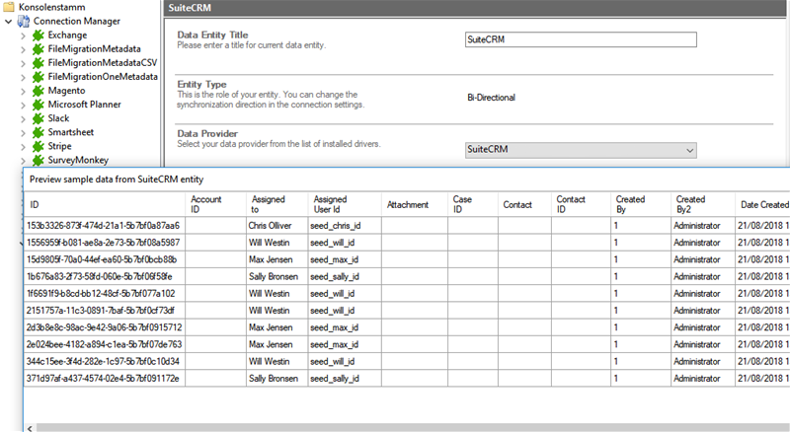The height and width of the screenshot is (432, 790).
Task: Click the Stripe connection icon
Action: click(x=38, y=145)
